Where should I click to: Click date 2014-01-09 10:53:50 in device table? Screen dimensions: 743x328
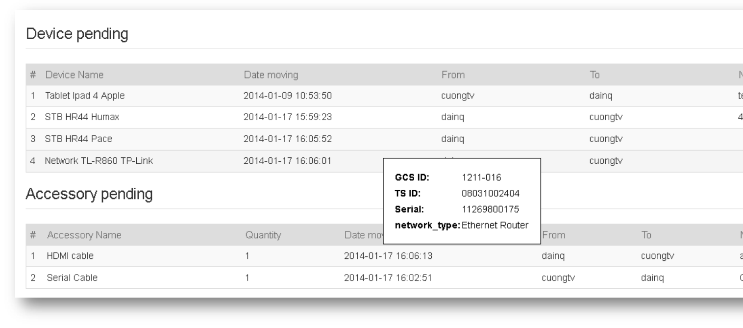pos(288,96)
